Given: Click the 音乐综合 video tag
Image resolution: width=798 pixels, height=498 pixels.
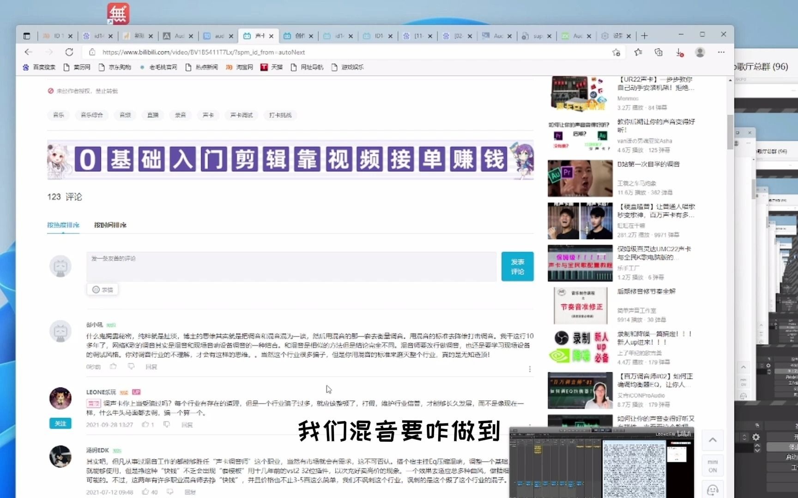Looking at the screenshot, I should click(x=92, y=115).
